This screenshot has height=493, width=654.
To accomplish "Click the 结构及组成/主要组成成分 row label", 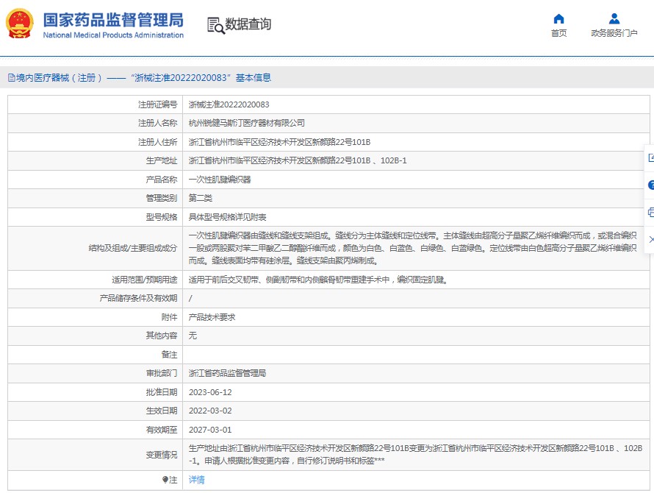I will coord(133,248).
